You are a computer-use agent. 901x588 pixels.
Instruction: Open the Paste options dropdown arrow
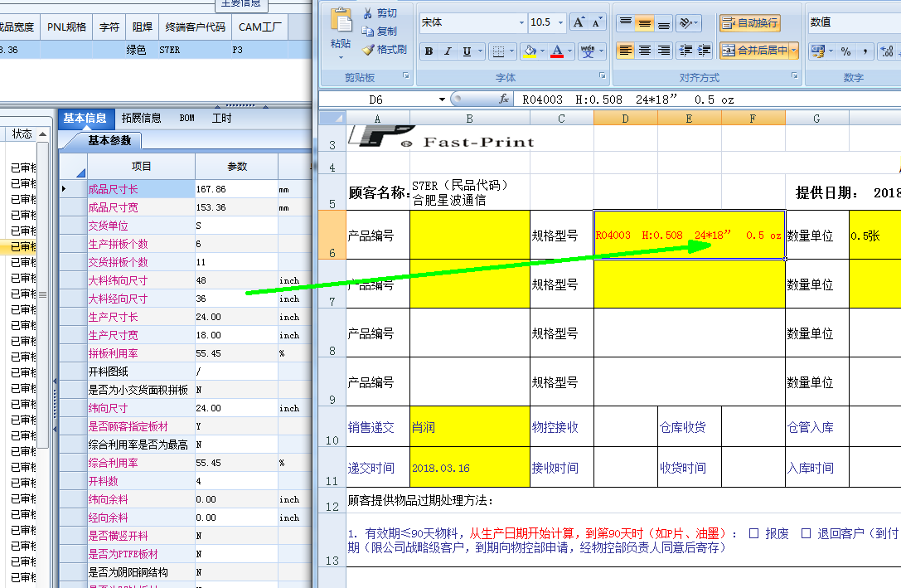point(341,57)
